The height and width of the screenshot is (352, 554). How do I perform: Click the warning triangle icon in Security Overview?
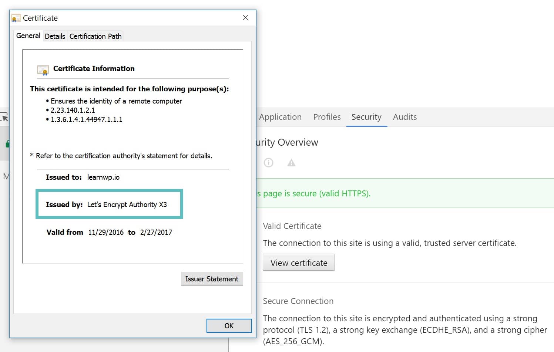tap(291, 163)
